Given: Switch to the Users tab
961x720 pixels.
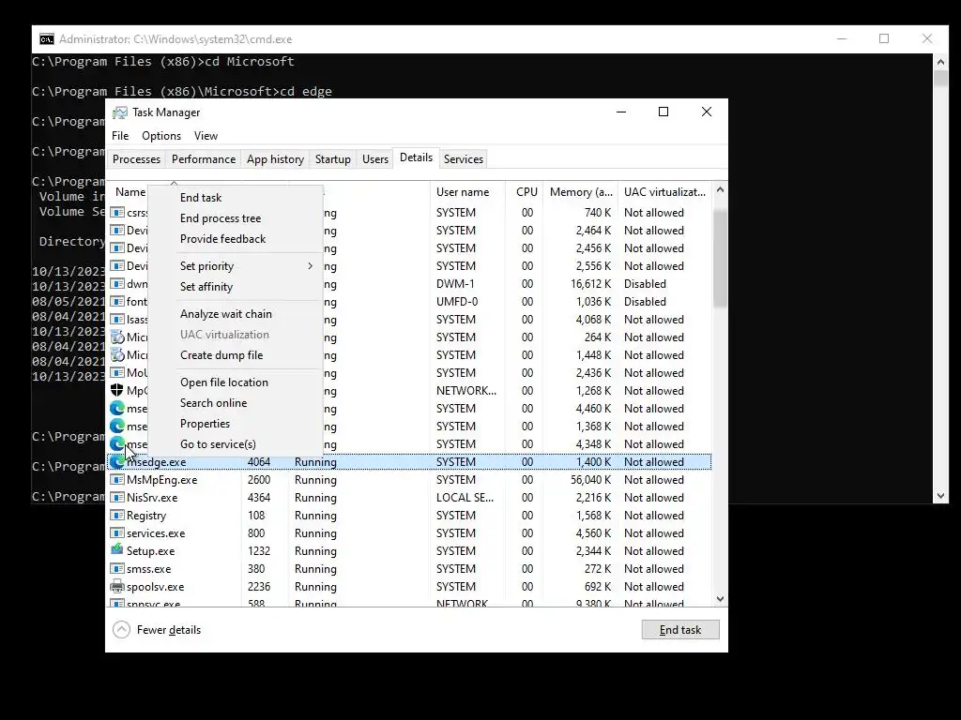Looking at the screenshot, I should [375, 159].
